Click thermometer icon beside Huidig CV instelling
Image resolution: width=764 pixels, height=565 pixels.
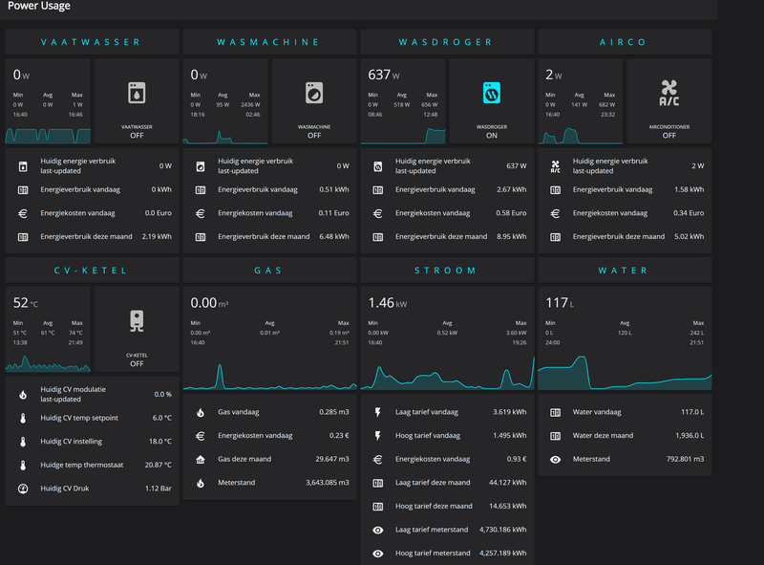(x=23, y=442)
